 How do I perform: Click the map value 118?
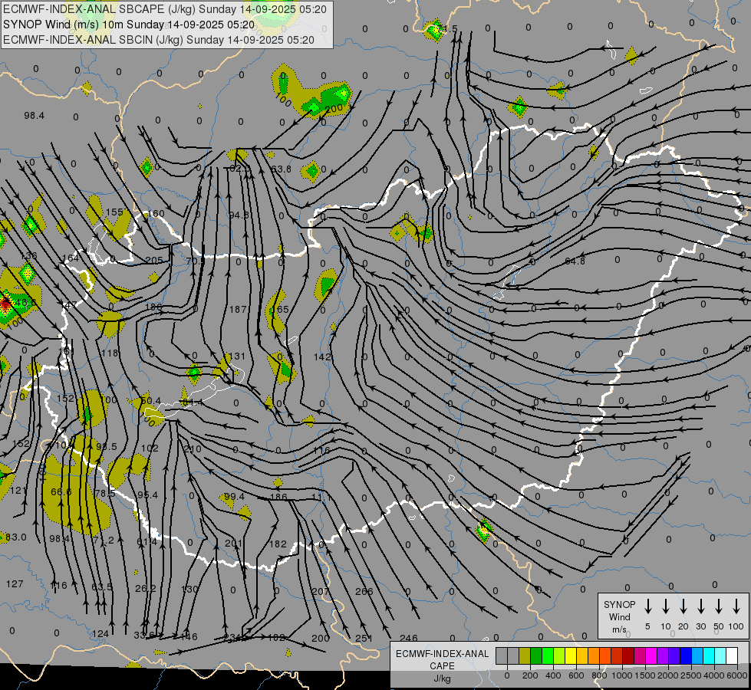(110, 353)
